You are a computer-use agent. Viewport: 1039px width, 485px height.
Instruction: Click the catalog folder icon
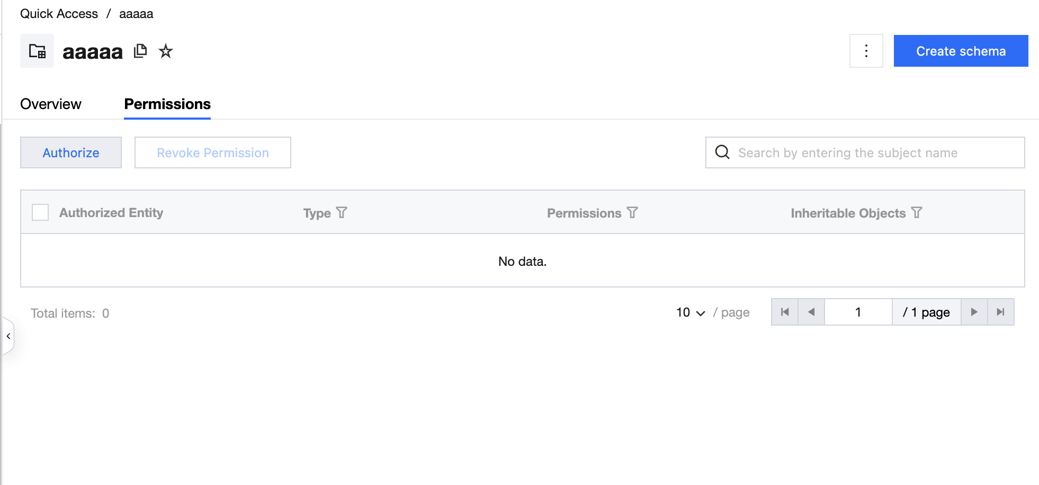click(37, 51)
